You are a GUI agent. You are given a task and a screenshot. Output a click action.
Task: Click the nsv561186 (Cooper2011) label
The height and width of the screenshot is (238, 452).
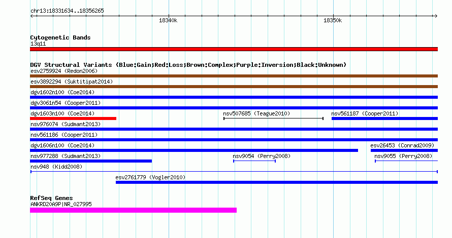tap(64, 135)
